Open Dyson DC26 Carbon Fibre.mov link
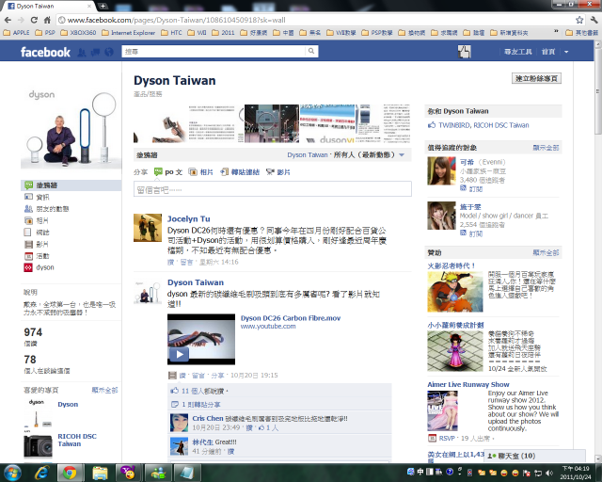The height and width of the screenshot is (482, 602). (x=291, y=318)
